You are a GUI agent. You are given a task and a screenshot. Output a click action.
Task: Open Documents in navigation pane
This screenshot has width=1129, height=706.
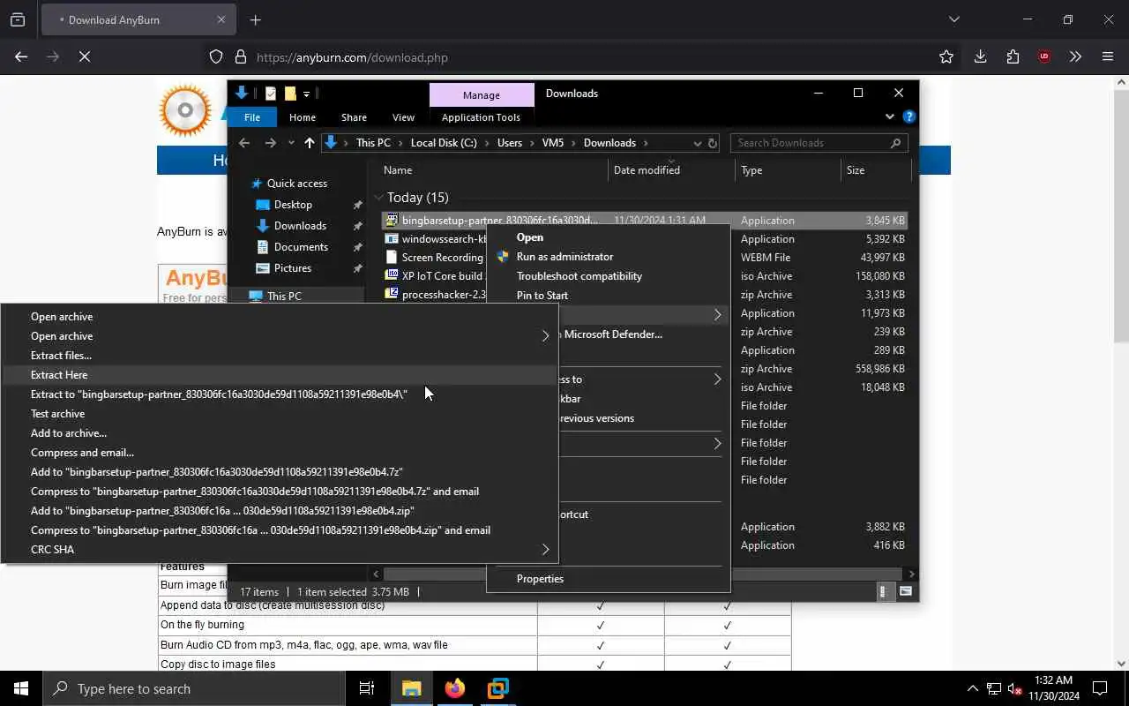(301, 247)
